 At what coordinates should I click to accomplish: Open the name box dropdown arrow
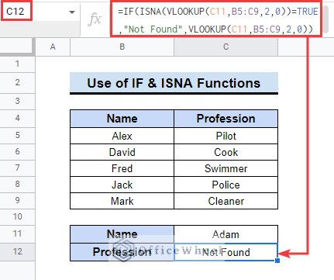click(x=72, y=12)
